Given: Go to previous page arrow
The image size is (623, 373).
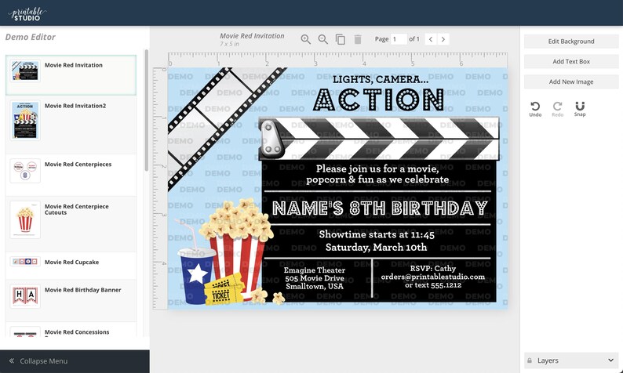Looking at the screenshot, I should click(x=431, y=39).
